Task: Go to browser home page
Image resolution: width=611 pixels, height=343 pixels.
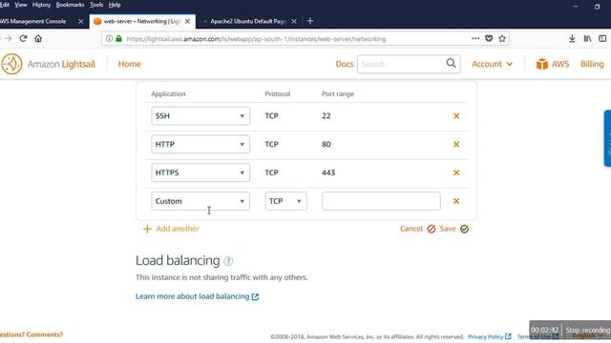Action: pyautogui.click(x=38, y=38)
